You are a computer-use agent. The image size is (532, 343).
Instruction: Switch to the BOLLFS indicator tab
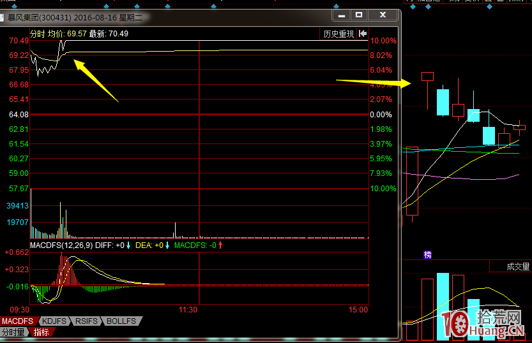(121, 321)
